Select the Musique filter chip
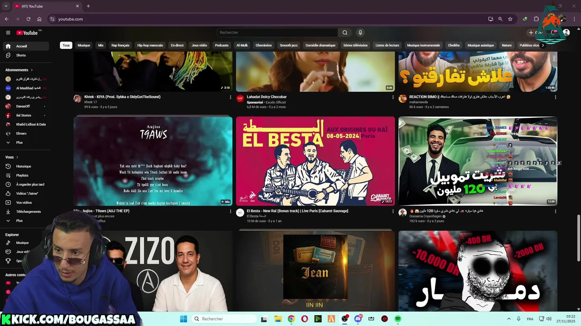 click(x=84, y=45)
